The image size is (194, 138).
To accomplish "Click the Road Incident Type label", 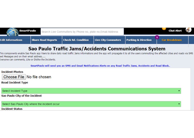I will tap(15, 82).
